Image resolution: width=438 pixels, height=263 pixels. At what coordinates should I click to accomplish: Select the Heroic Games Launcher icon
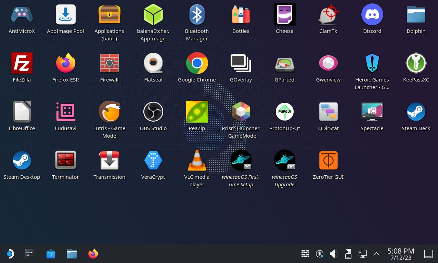coord(372,63)
